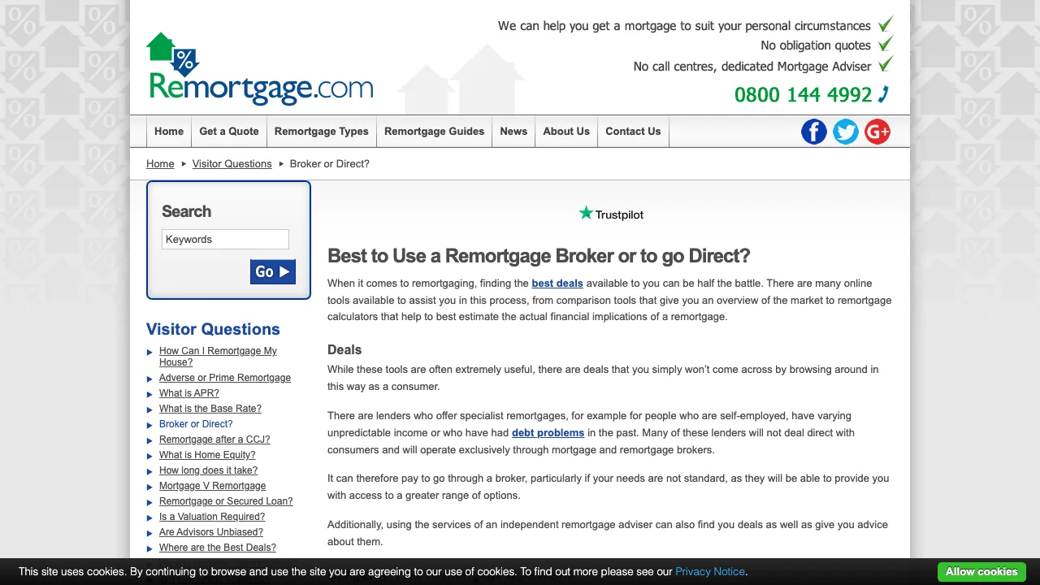
Task: Open the Facebook social icon
Action: [x=813, y=132]
